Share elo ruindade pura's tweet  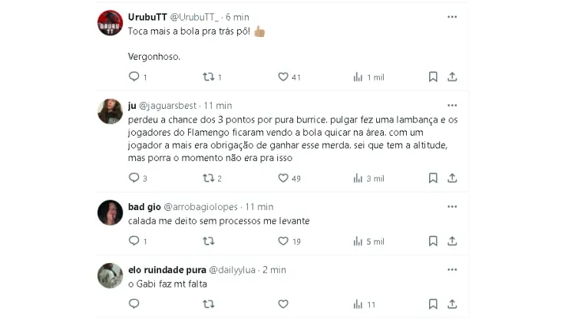point(452,304)
